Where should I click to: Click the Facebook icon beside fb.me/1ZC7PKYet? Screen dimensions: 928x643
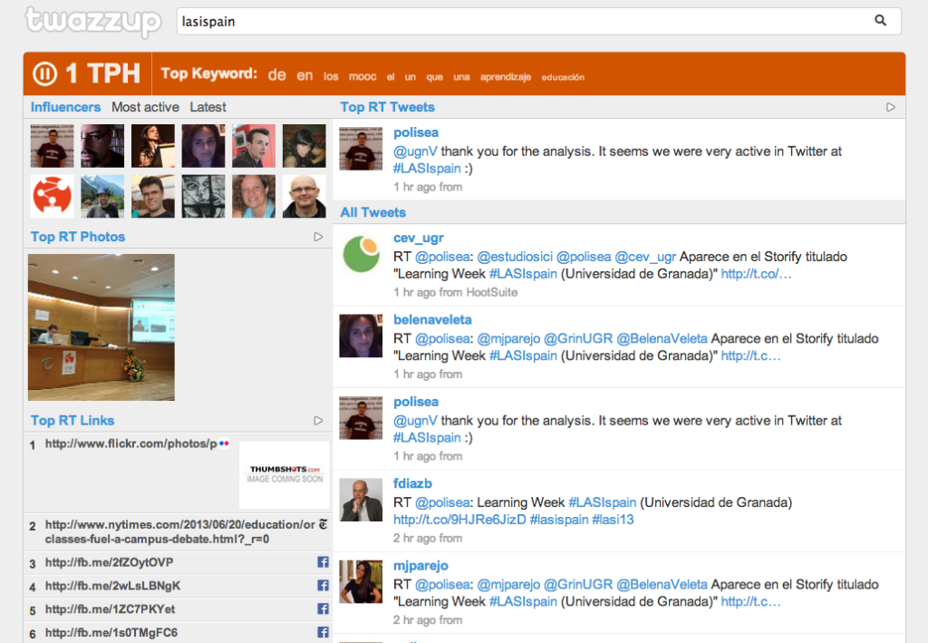point(323,609)
